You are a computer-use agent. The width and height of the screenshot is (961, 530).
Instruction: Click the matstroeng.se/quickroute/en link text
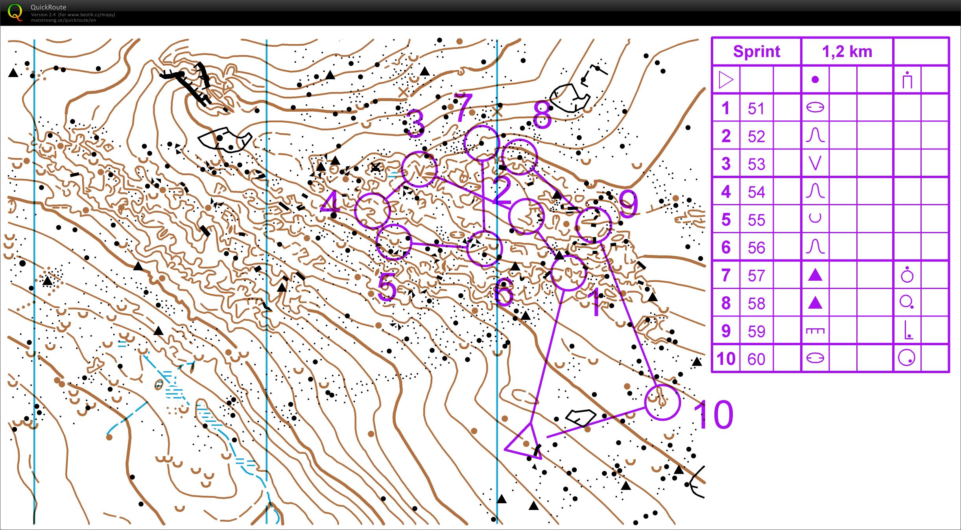click(x=63, y=20)
